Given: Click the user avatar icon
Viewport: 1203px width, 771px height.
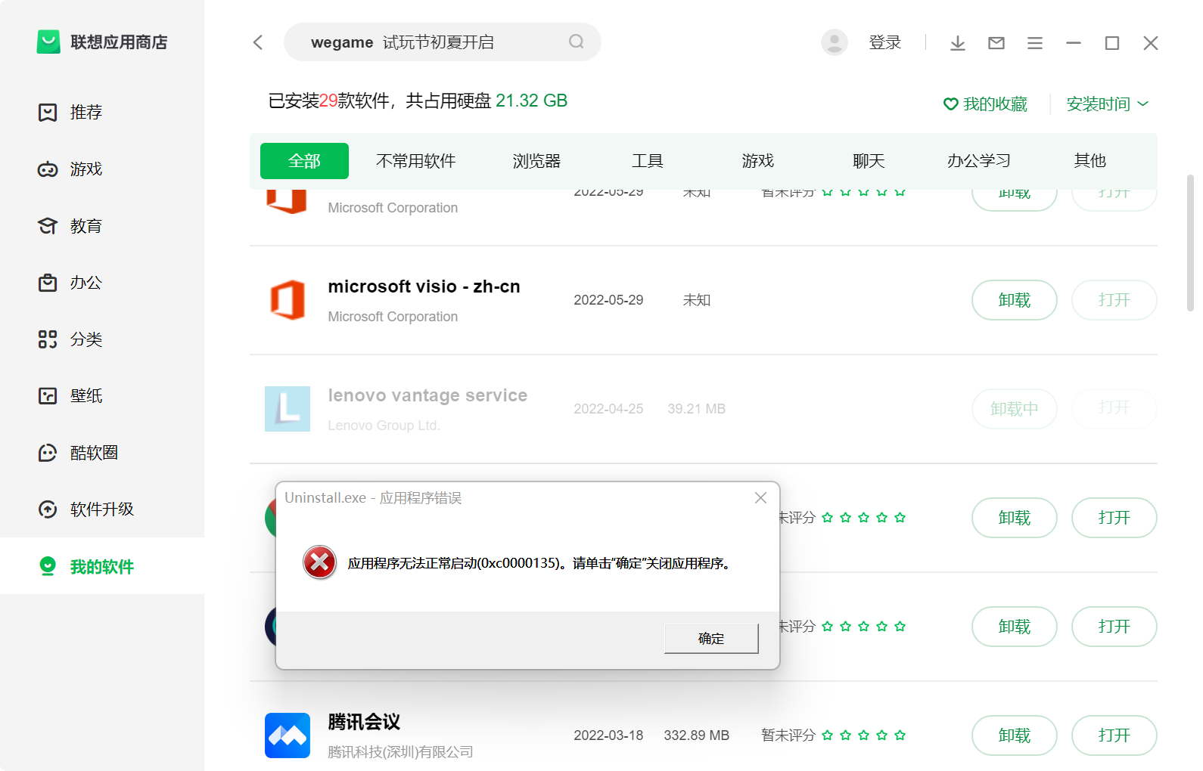Looking at the screenshot, I should pos(835,42).
